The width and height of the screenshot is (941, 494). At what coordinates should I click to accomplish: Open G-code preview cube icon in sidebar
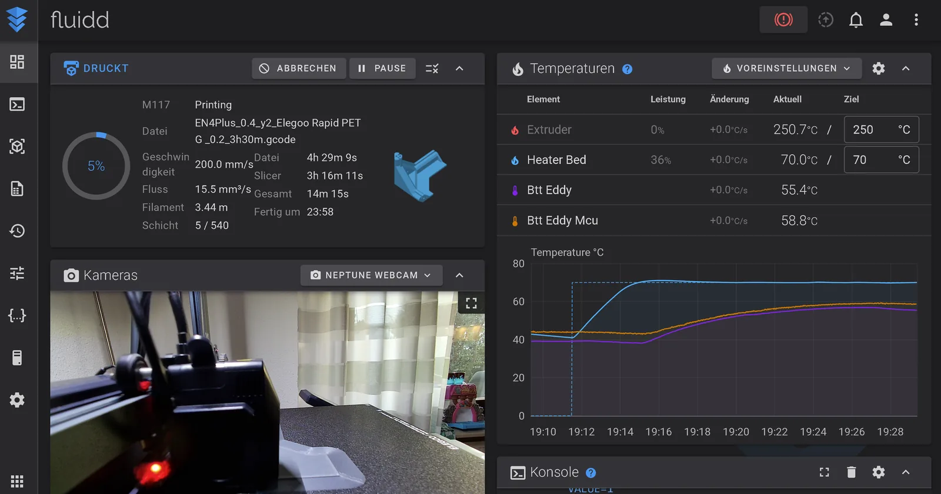(17, 146)
